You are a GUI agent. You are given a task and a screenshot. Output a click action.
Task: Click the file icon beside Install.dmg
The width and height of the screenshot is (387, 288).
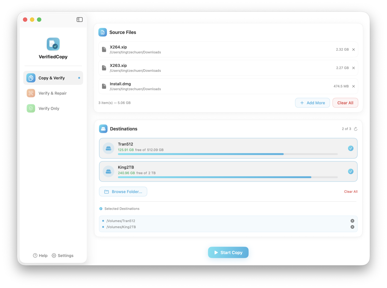click(104, 86)
